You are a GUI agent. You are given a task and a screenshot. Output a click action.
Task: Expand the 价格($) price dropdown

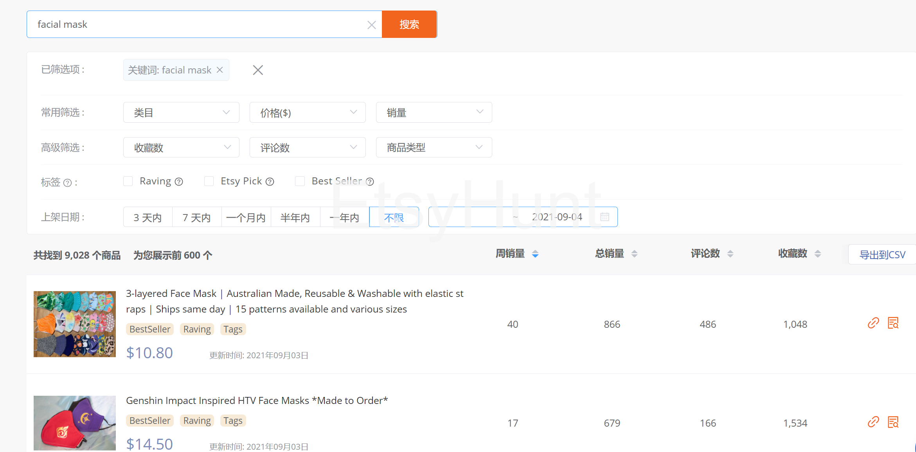(x=308, y=113)
